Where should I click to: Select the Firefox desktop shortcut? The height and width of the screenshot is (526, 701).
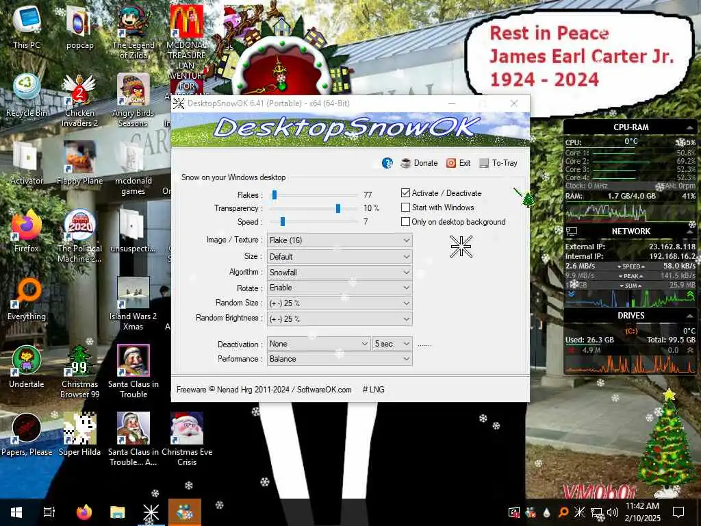(x=27, y=231)
